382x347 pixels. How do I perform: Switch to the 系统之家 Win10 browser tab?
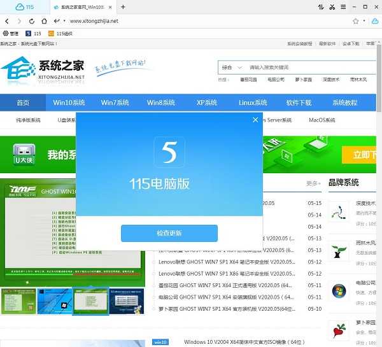pos(79,7)
